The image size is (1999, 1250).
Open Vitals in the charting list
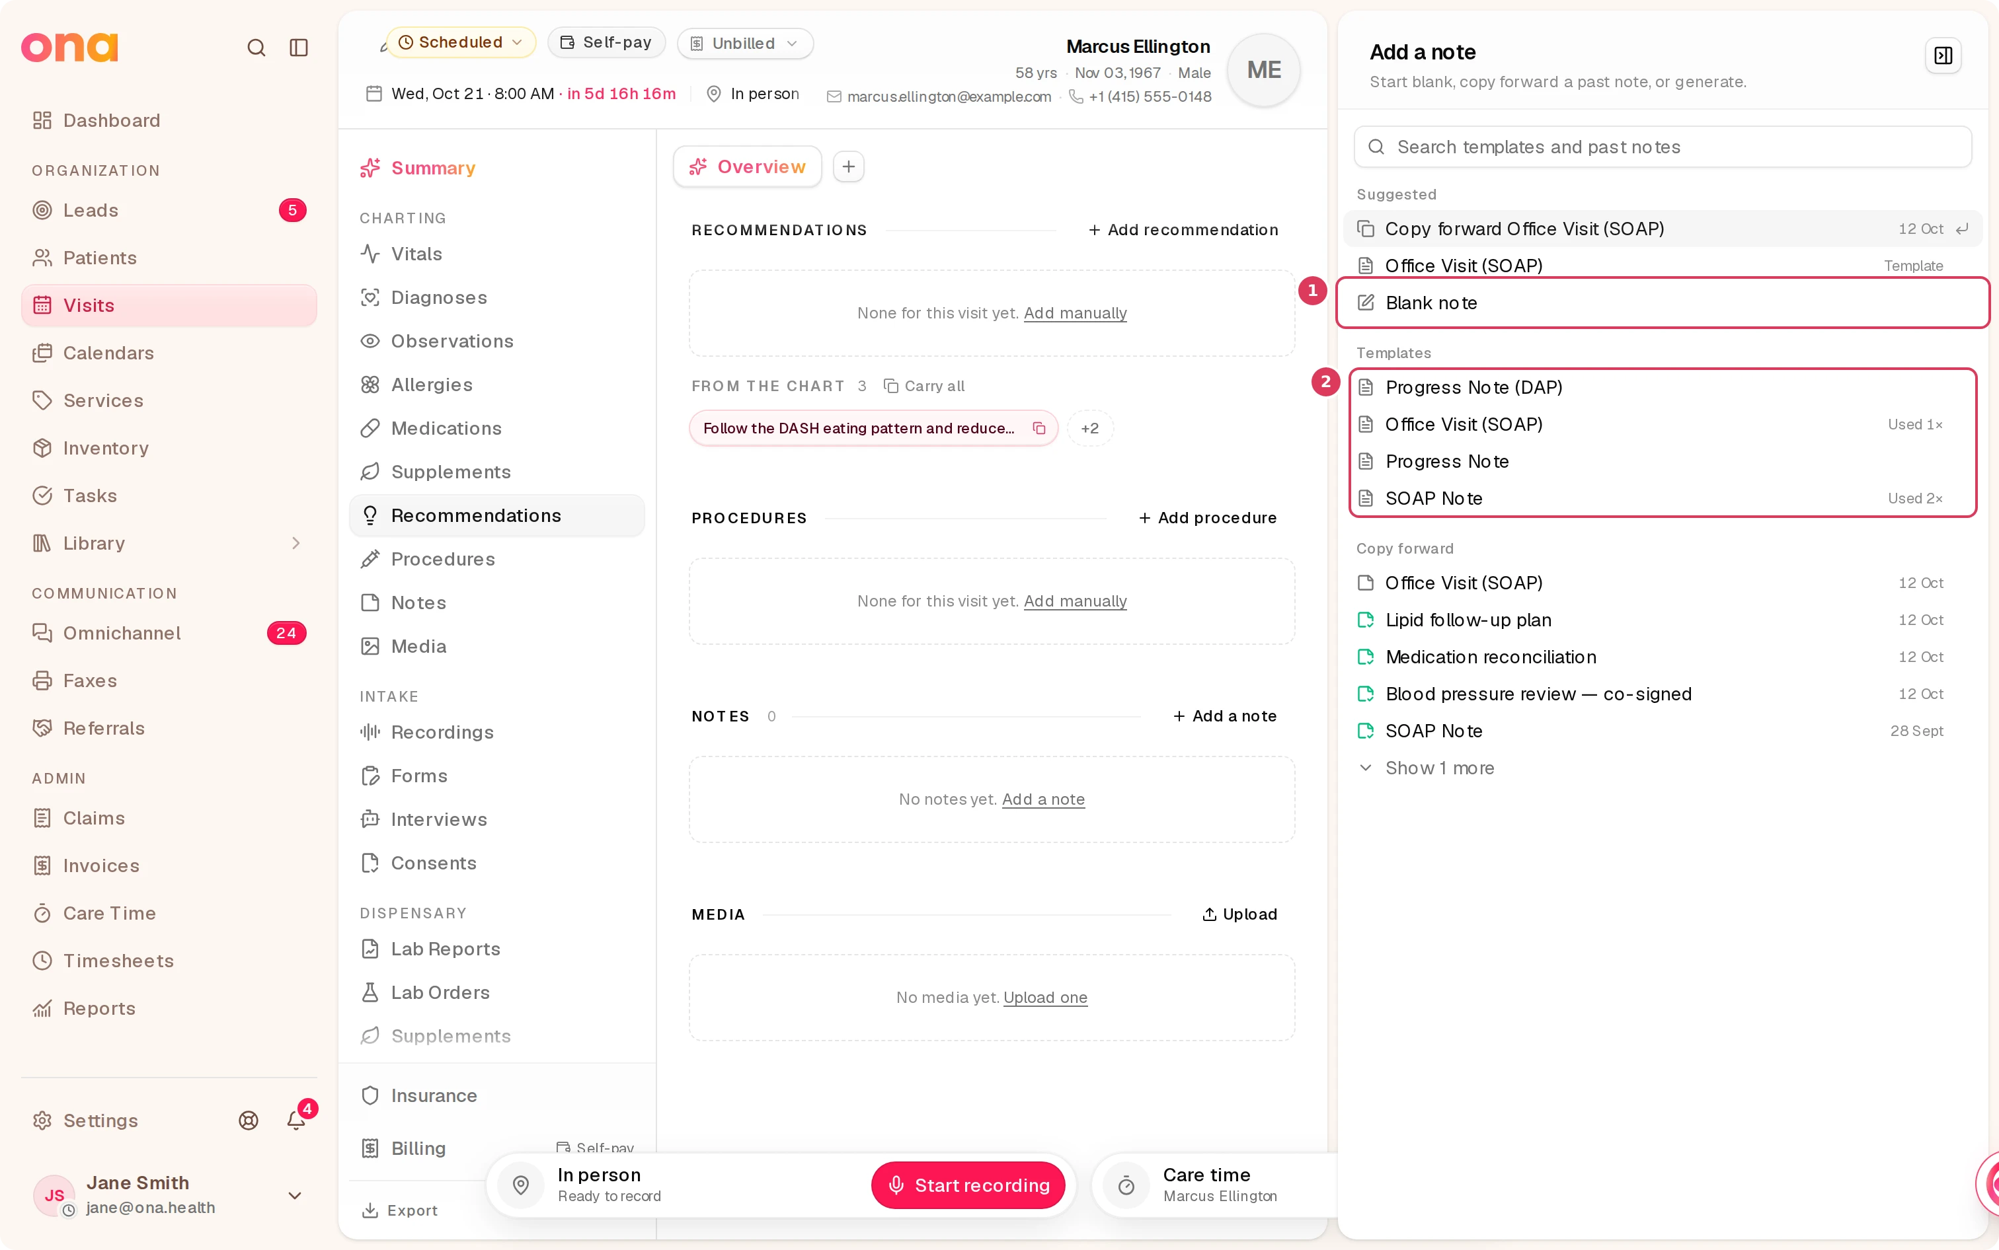point(497,254)
